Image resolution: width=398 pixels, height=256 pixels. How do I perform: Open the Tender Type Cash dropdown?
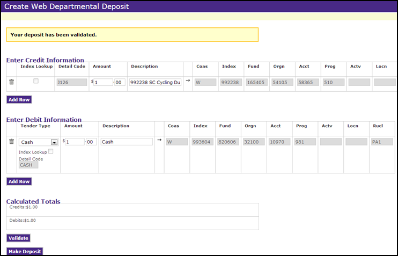point(54,142)
